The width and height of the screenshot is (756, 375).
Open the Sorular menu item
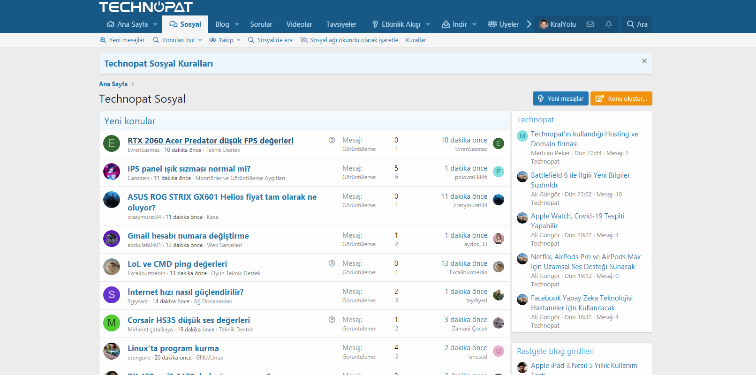pos(261,24)
